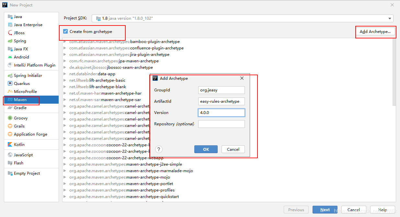The height and width of the screenshot is (217, 400).
Task: Expand the maven-archetype-j2ee-simple entry
Action: pos(65,164)
